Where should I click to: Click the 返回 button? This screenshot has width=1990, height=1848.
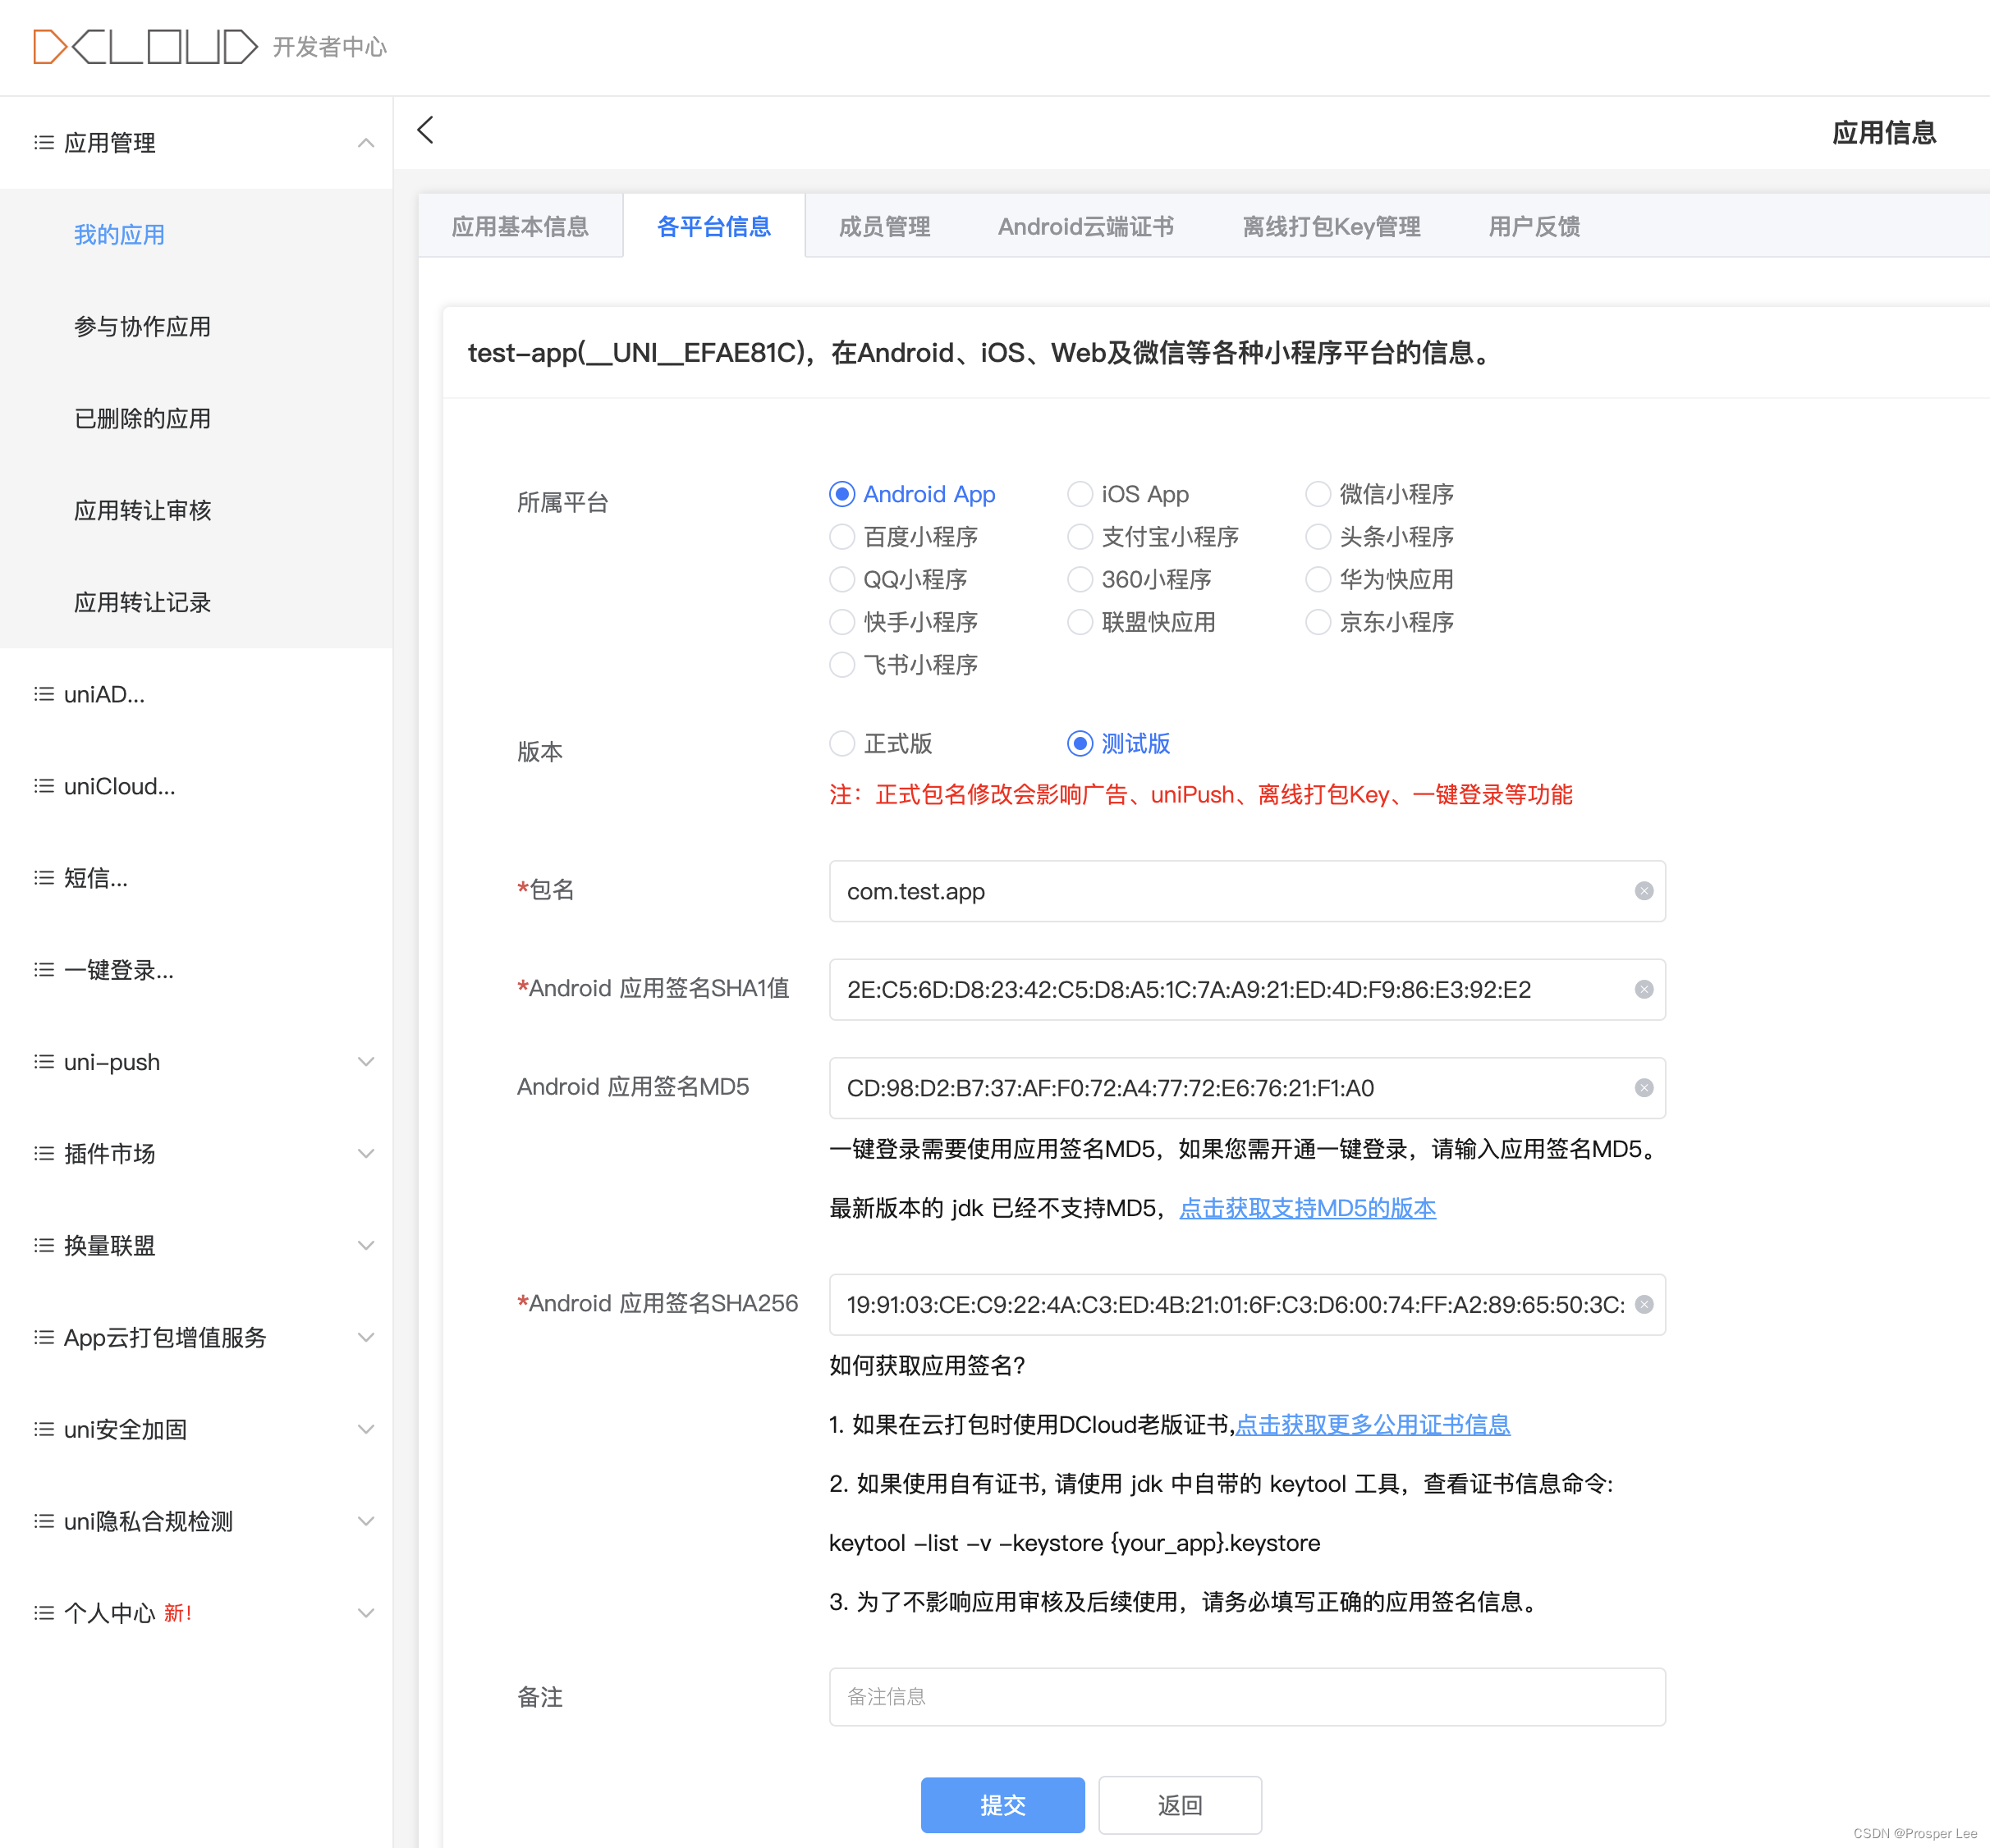(1180, 1805)
